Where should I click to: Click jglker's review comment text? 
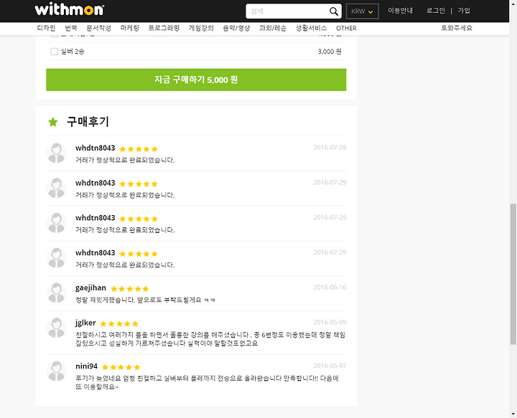[x=210, y=339]
